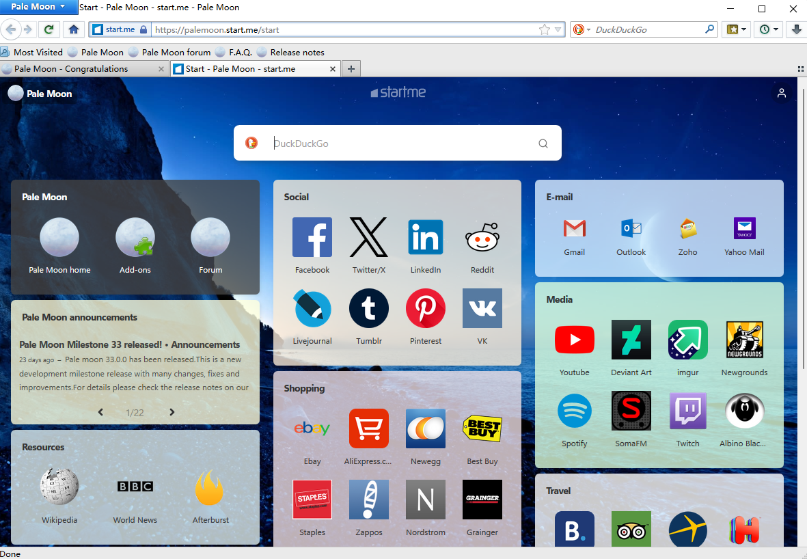Open the AliExpress shortcut
Image resolution: width=807 pixels, height=559 pixels.
click(368, 428)
